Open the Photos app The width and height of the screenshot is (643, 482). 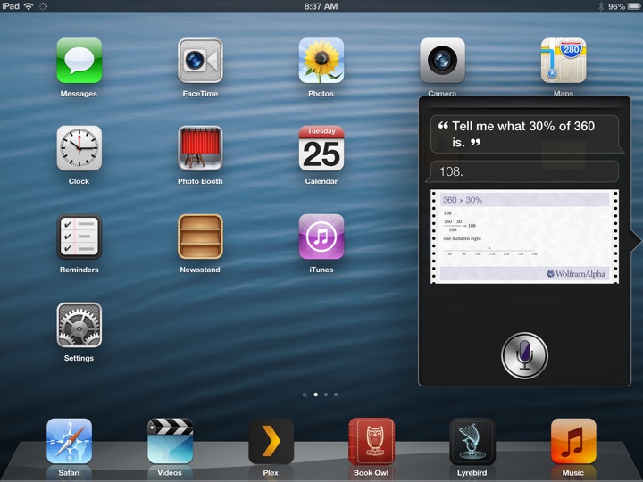pyautogui.click(x=321, y=61)
